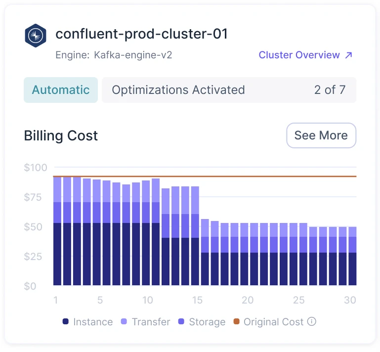Click the x-axis label 30
The image size is (380, 352).
pos(350,300)
